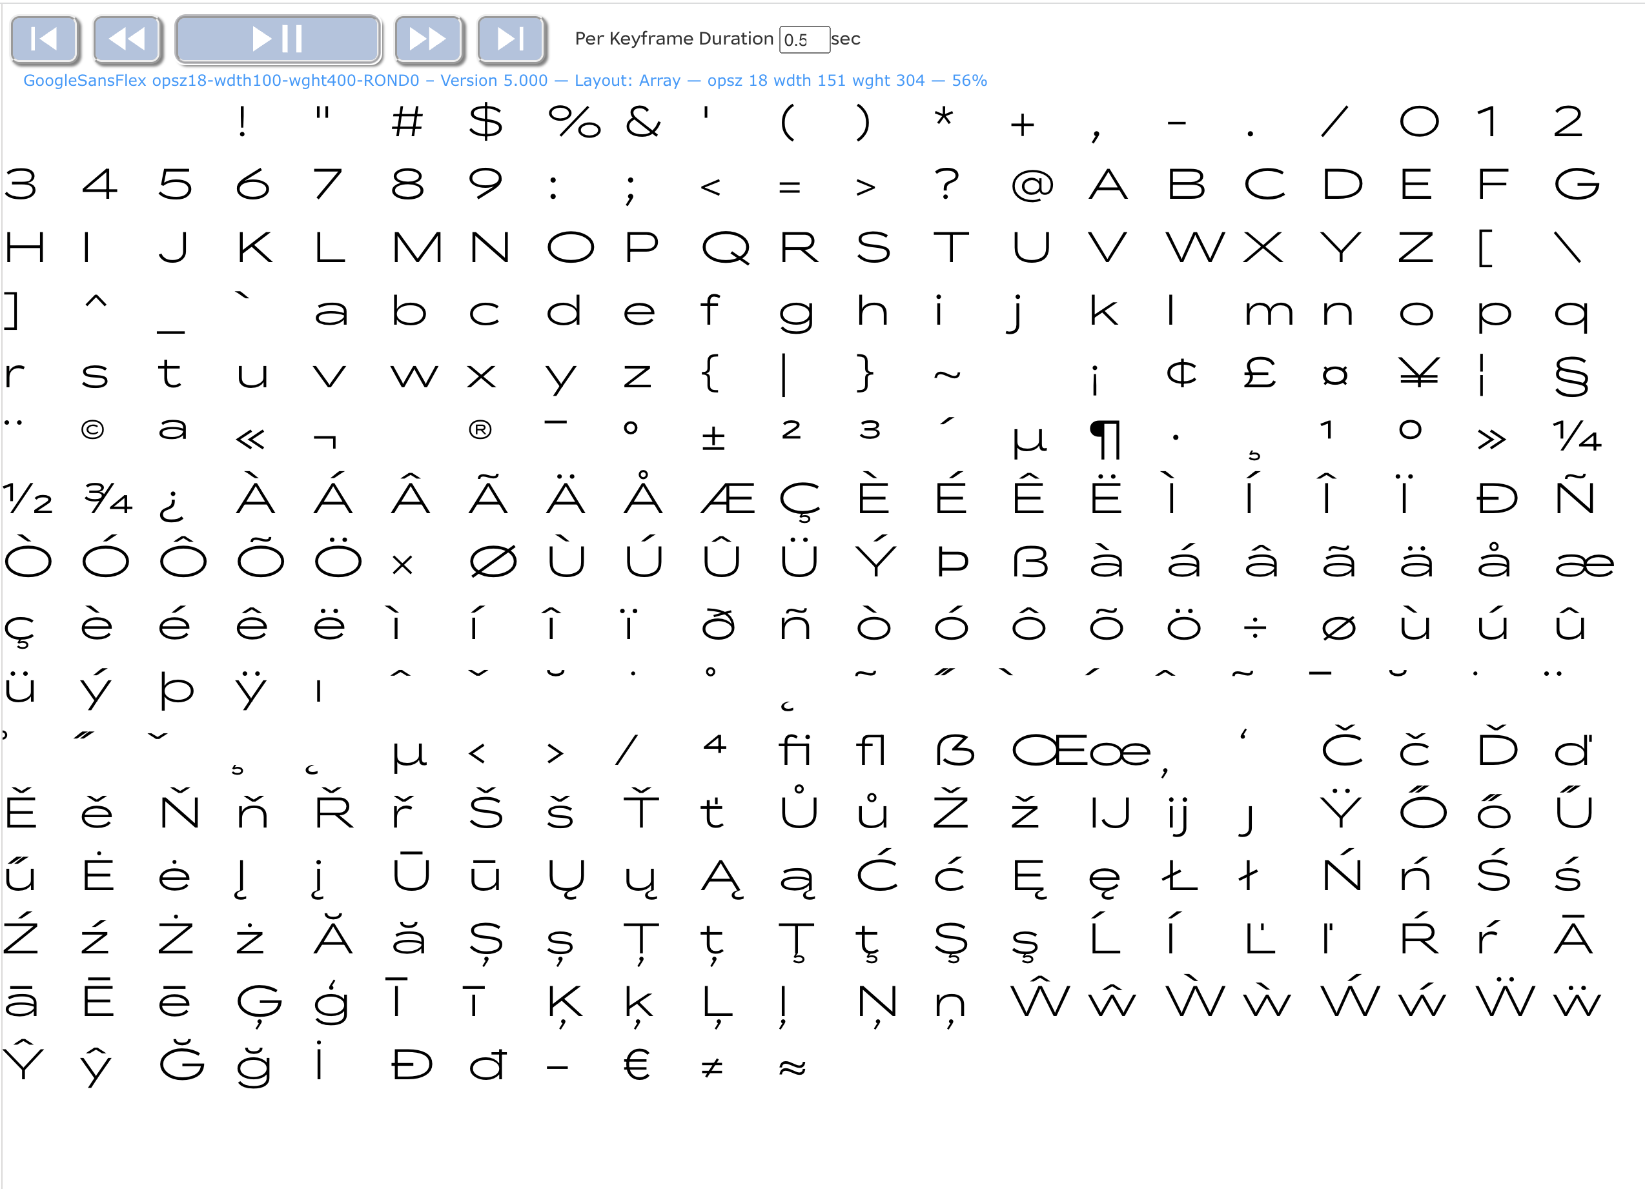Viewport: 1645px width, 1189px height.
Task: Click the 'Č' uppercase C caron glyph
Action: pos(1343,746)
